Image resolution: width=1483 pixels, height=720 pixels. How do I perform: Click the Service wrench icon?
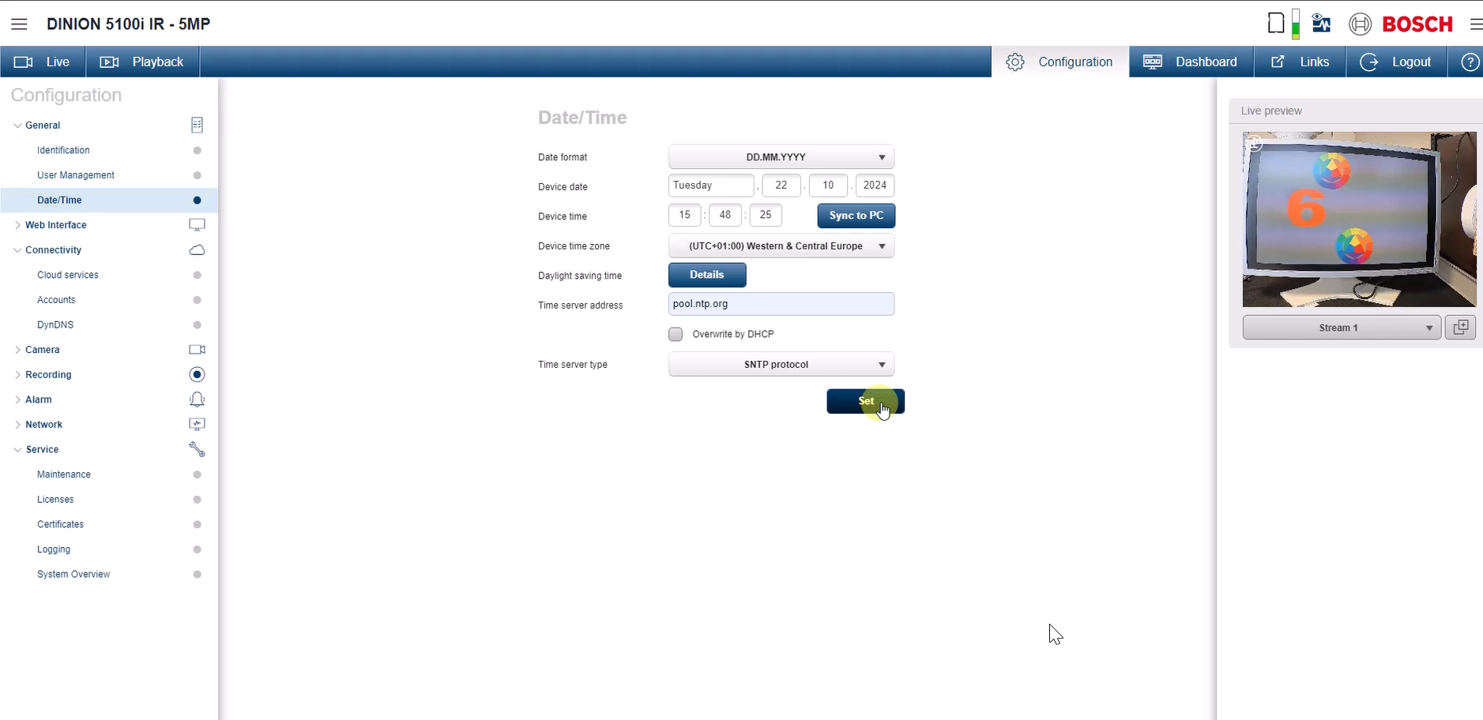point(197,449)
